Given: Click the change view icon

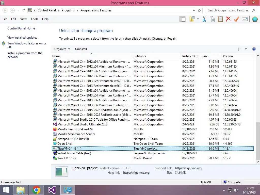Looking at the screenshot, I should coord(240,49).
